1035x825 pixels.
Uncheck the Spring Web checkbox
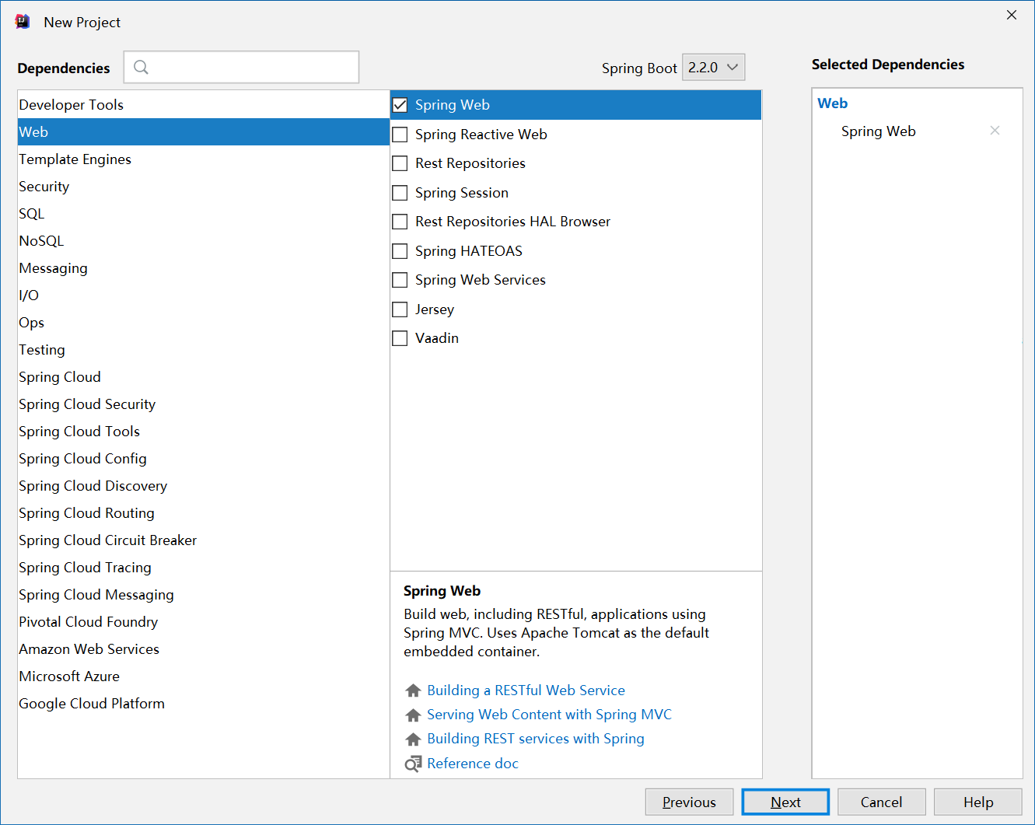400,105
